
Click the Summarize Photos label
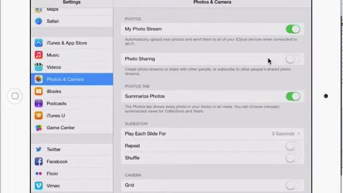click(145, 96)
